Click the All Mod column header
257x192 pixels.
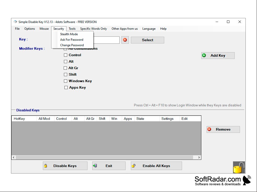tap(45, 119)
